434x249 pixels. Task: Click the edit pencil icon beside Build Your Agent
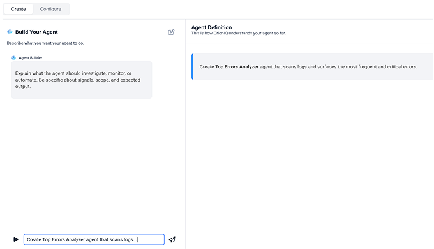171,32
